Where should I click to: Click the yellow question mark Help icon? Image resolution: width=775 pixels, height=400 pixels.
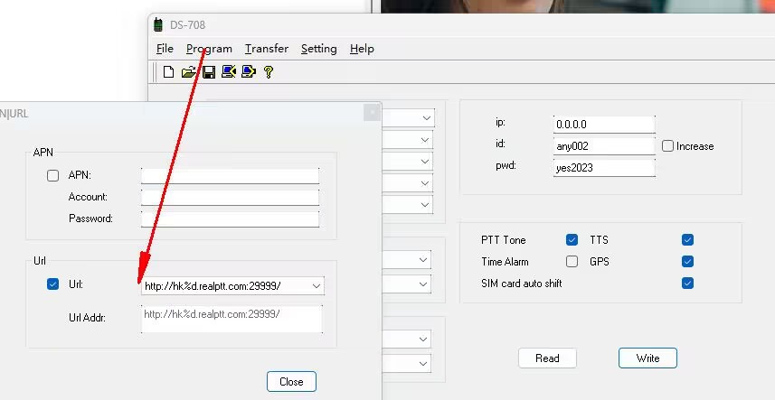(268, 72)
